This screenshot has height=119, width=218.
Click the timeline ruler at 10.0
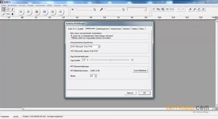point(159,18)
